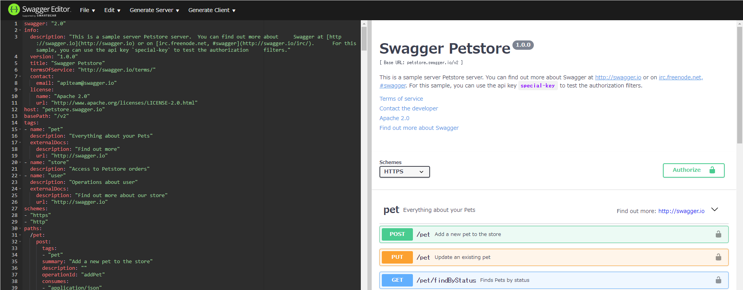The image size is (743, 290).
Task: Click the green lock icon inside Authorize
Action: (x=712, y=170)
